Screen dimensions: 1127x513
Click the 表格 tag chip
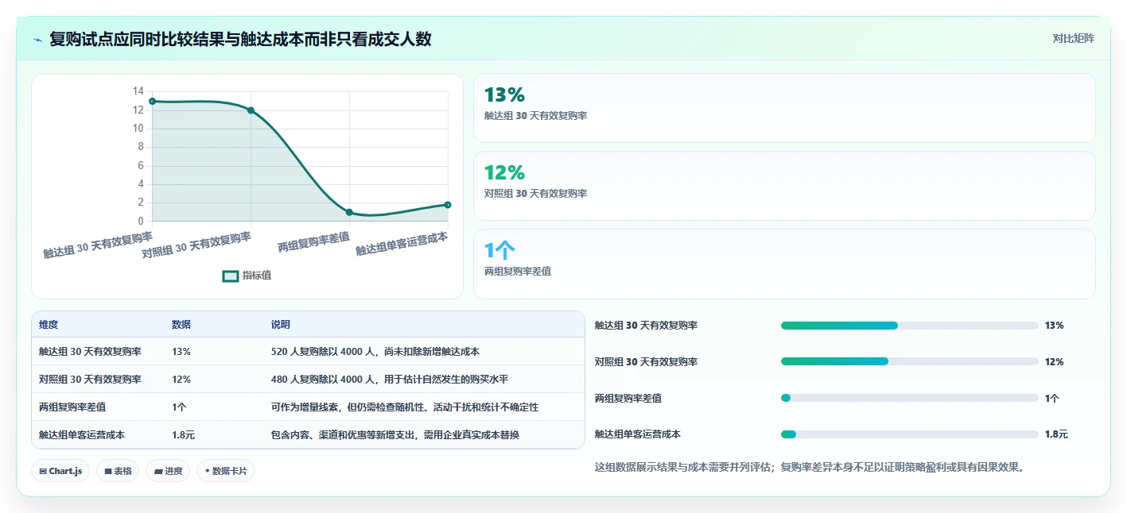click(118, 471)
